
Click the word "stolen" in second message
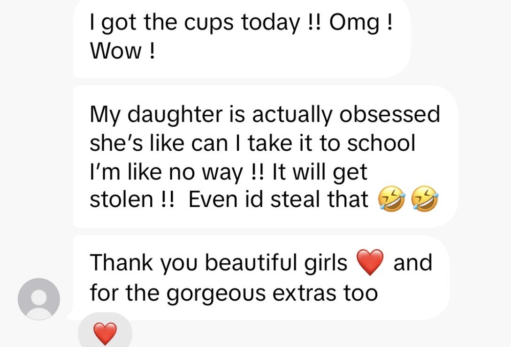click(x=121, y=199)
